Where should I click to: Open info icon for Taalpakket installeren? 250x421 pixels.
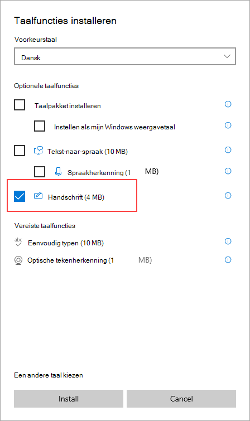pyautogui.click(x=228, y=104)
